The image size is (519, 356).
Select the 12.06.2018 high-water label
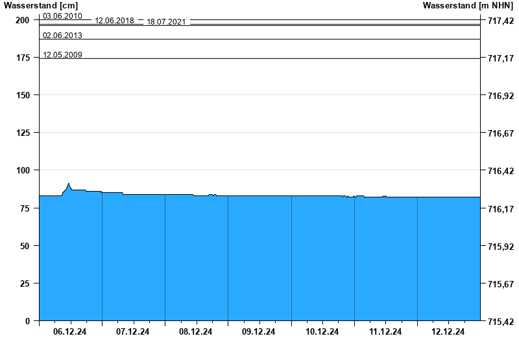(x=114, y=21)
